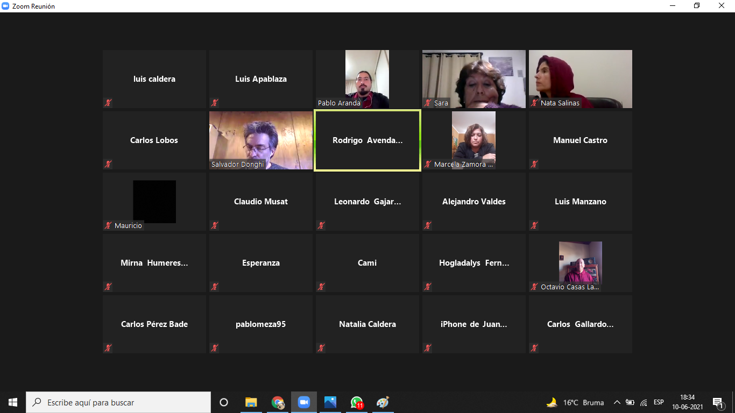This screenshot has width=735, height=413.
Task: Click the Manuel Castro name label
Action: (581, 140)
